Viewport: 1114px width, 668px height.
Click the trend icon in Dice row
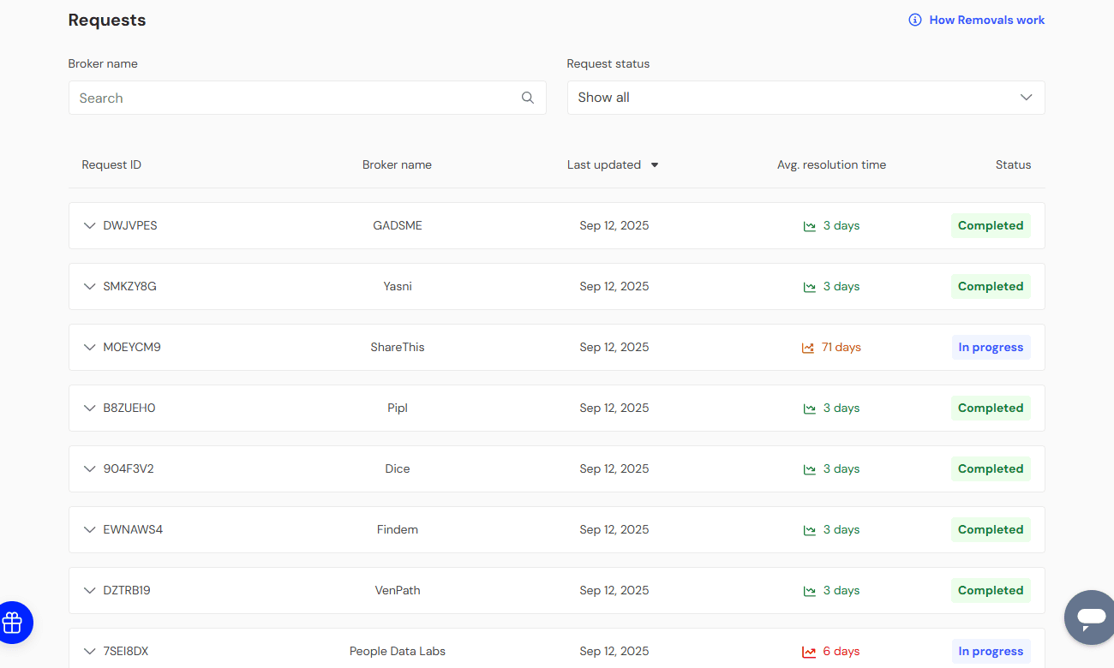coord(809,469)
